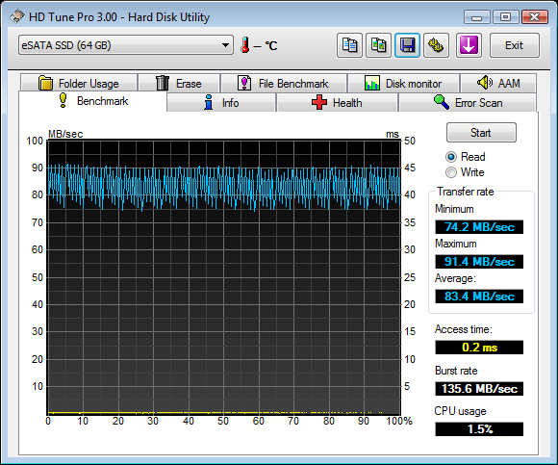Click the benchmark transfer rate graph area
Image resolution: width=558 pixels, height=465 pixels.
[x=224, y=277]
